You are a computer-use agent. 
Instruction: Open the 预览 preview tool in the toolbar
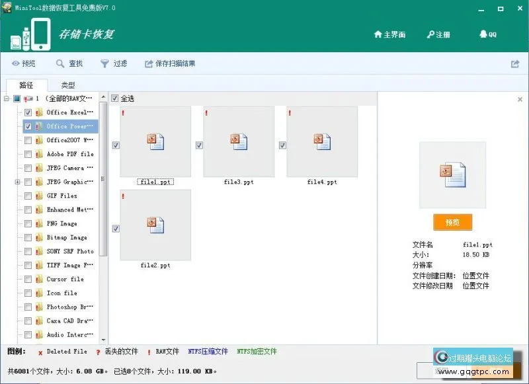[25, 63]
